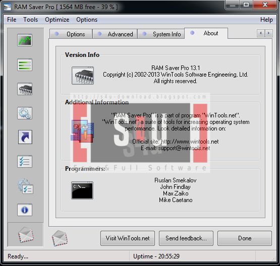Viewport: 280px width, 266px height.
Task: Open the Help menu
Action: click(x=266, y=20)
